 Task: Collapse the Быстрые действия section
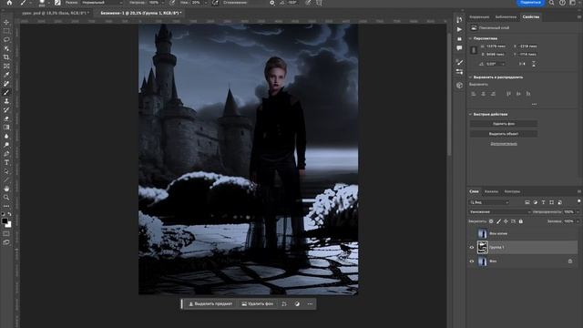coord(470,115)
